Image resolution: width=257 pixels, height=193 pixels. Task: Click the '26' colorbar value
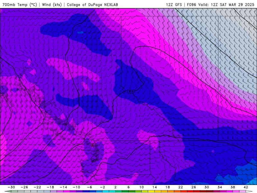coord(194,187)
